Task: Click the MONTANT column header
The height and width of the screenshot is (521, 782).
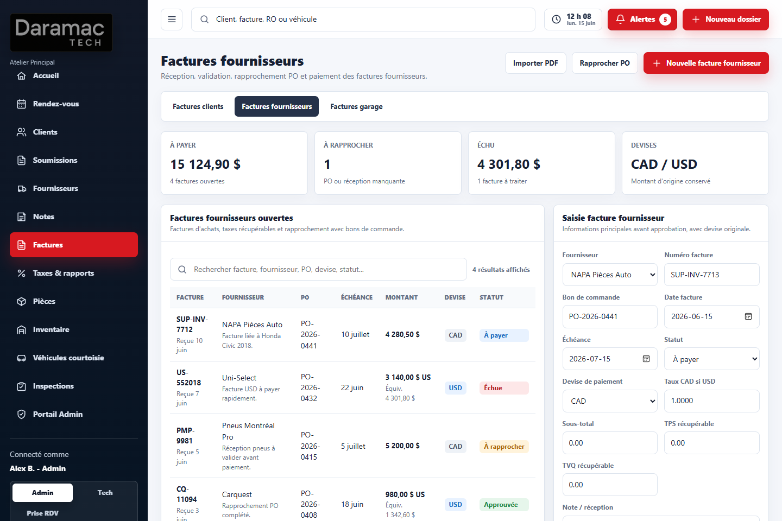Action: (401, 297)
